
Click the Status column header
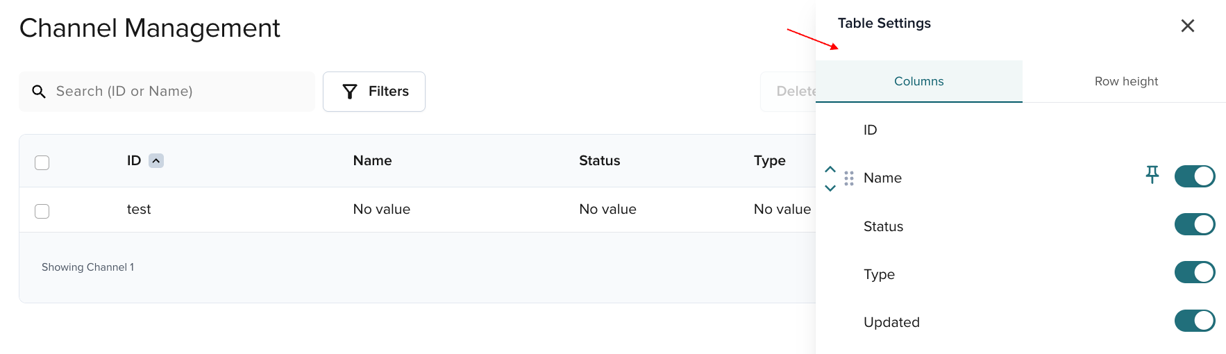pos(599,161)
